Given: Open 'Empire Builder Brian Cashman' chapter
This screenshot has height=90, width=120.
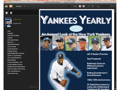Looking at the screenshot, I should point(16,53).
